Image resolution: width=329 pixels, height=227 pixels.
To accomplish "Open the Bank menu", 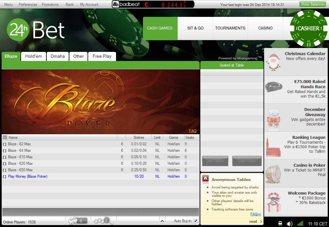I will coord(70,5).
